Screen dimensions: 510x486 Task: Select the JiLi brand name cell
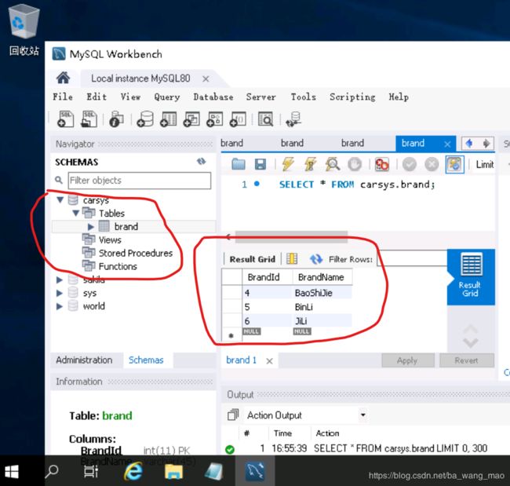pos(322,321)
